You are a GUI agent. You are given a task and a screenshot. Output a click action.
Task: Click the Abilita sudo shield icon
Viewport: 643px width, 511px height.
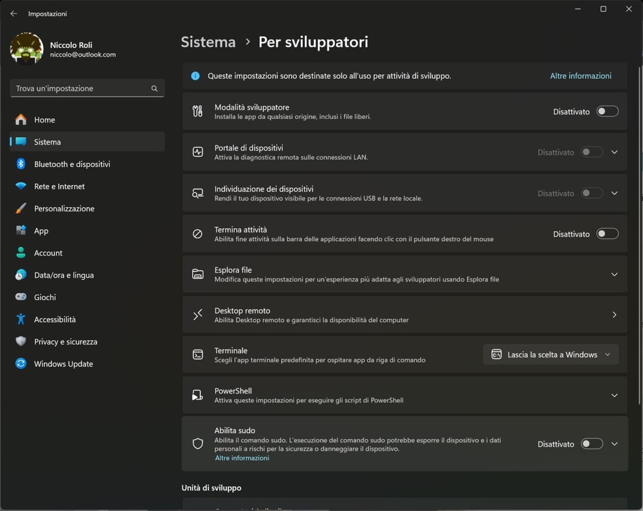tap(197, 444)
